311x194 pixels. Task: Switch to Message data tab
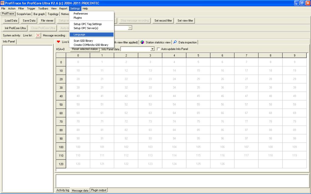click(80, 190)
